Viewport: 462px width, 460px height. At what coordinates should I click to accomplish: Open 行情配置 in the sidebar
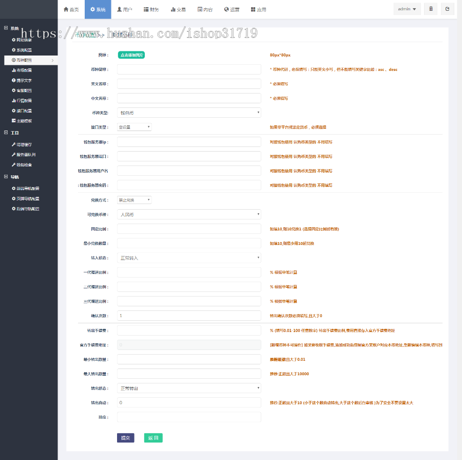pos(22,101)
